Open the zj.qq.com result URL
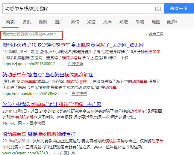This screenshot has height=155, width=194. pyautogui.click(x=31, y=64)
